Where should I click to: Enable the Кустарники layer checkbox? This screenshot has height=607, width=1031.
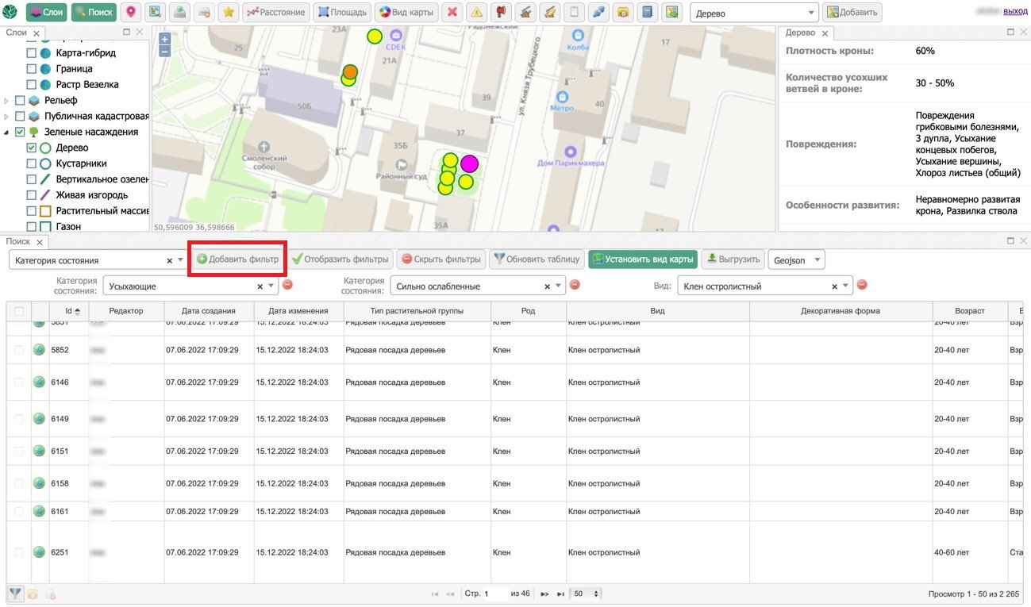(31, 163)
